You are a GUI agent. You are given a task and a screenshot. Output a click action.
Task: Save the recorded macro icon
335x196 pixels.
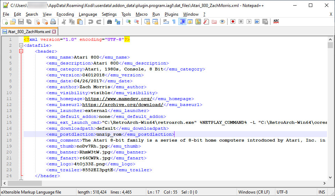[x=265, y=22]
